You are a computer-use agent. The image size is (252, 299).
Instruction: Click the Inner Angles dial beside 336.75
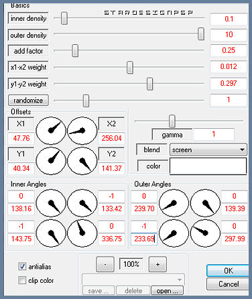pos(82,233)
